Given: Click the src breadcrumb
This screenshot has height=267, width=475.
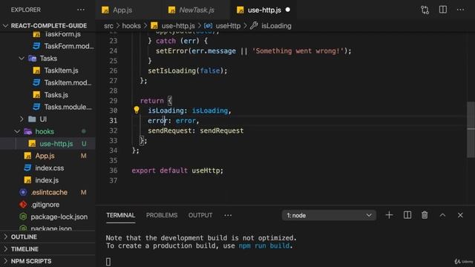Looking at the screenshot, I should coord(108,26).
